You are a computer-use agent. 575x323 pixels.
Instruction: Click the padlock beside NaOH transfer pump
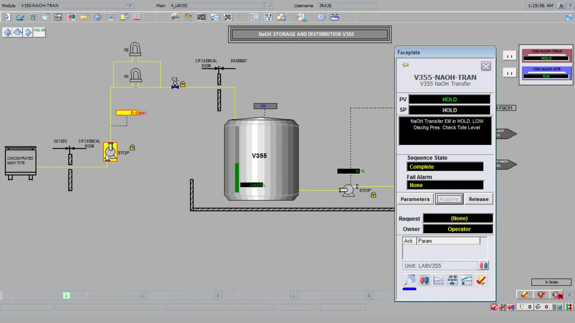(132, 147)
